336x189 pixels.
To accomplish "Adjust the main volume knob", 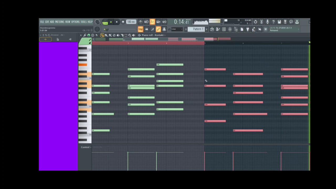I will click(x=97, y=22).
